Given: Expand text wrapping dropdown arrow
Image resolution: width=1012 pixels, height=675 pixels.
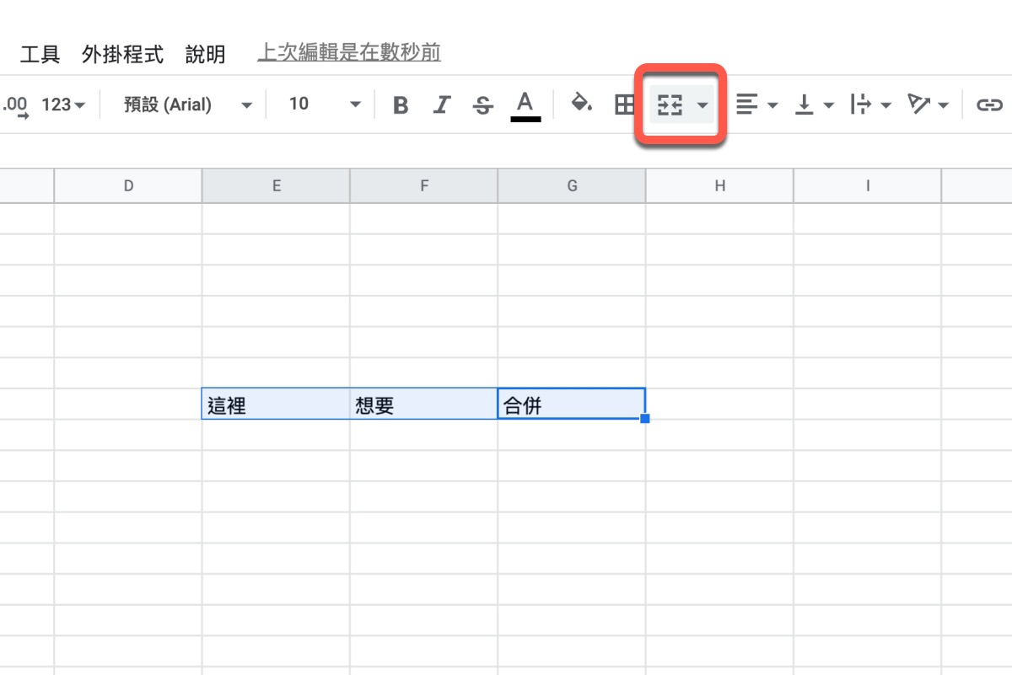Looking at the screenshot, I should 885,105.
